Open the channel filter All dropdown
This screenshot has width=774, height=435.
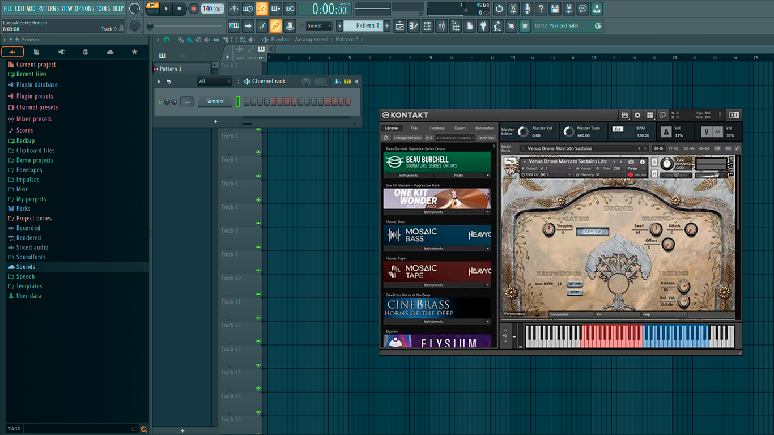coord(214,82)
